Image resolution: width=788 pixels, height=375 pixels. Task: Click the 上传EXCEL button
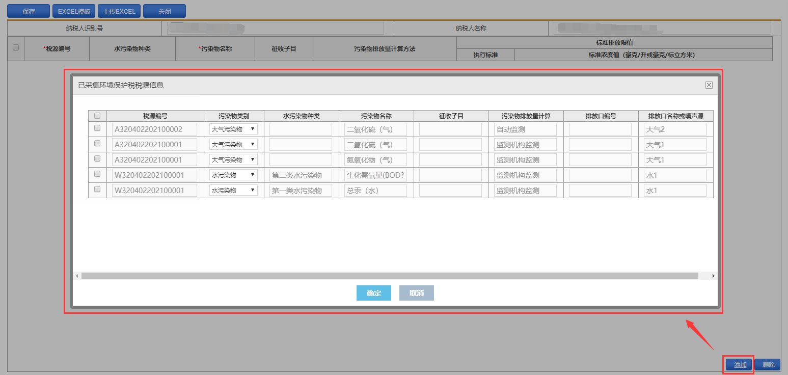click(119, 11)
